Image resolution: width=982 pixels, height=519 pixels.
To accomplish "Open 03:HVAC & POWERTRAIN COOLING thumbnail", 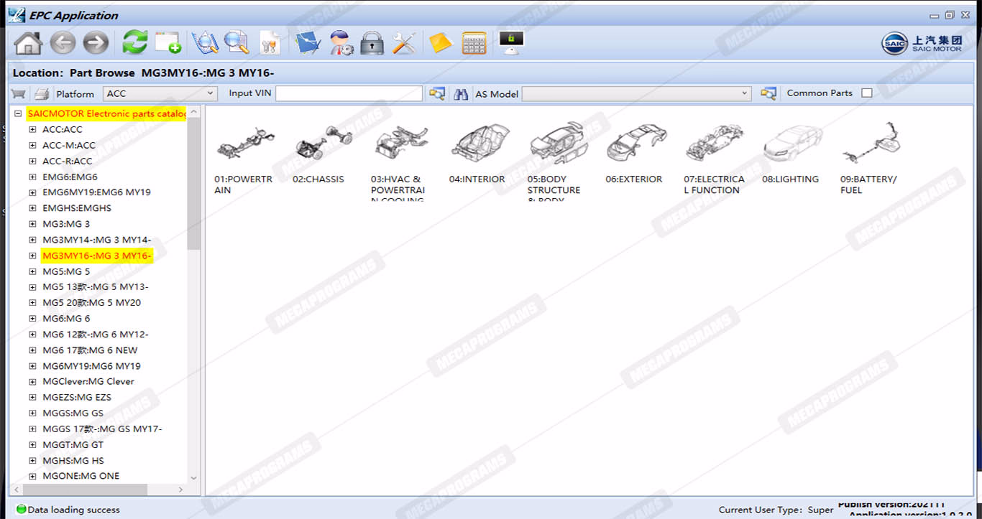I will point(402,144).
